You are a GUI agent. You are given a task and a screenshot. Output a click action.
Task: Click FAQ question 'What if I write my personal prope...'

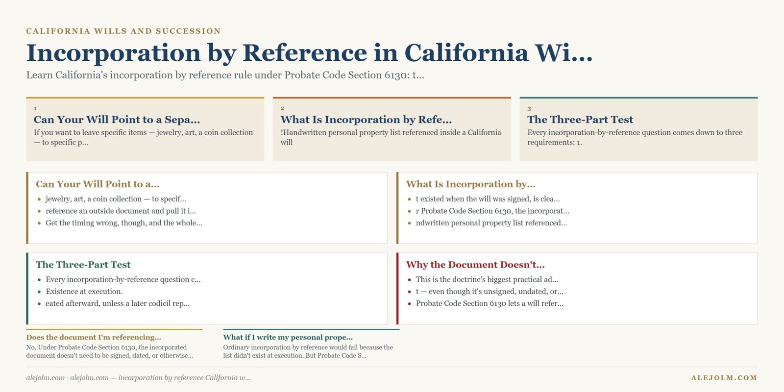(288, 337)
